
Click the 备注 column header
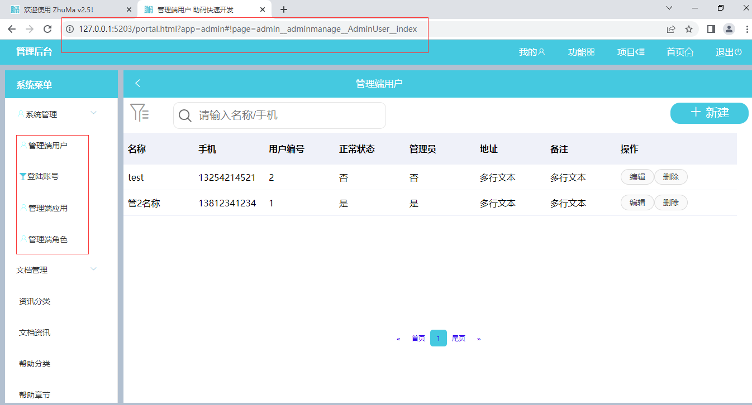[559, 149]
